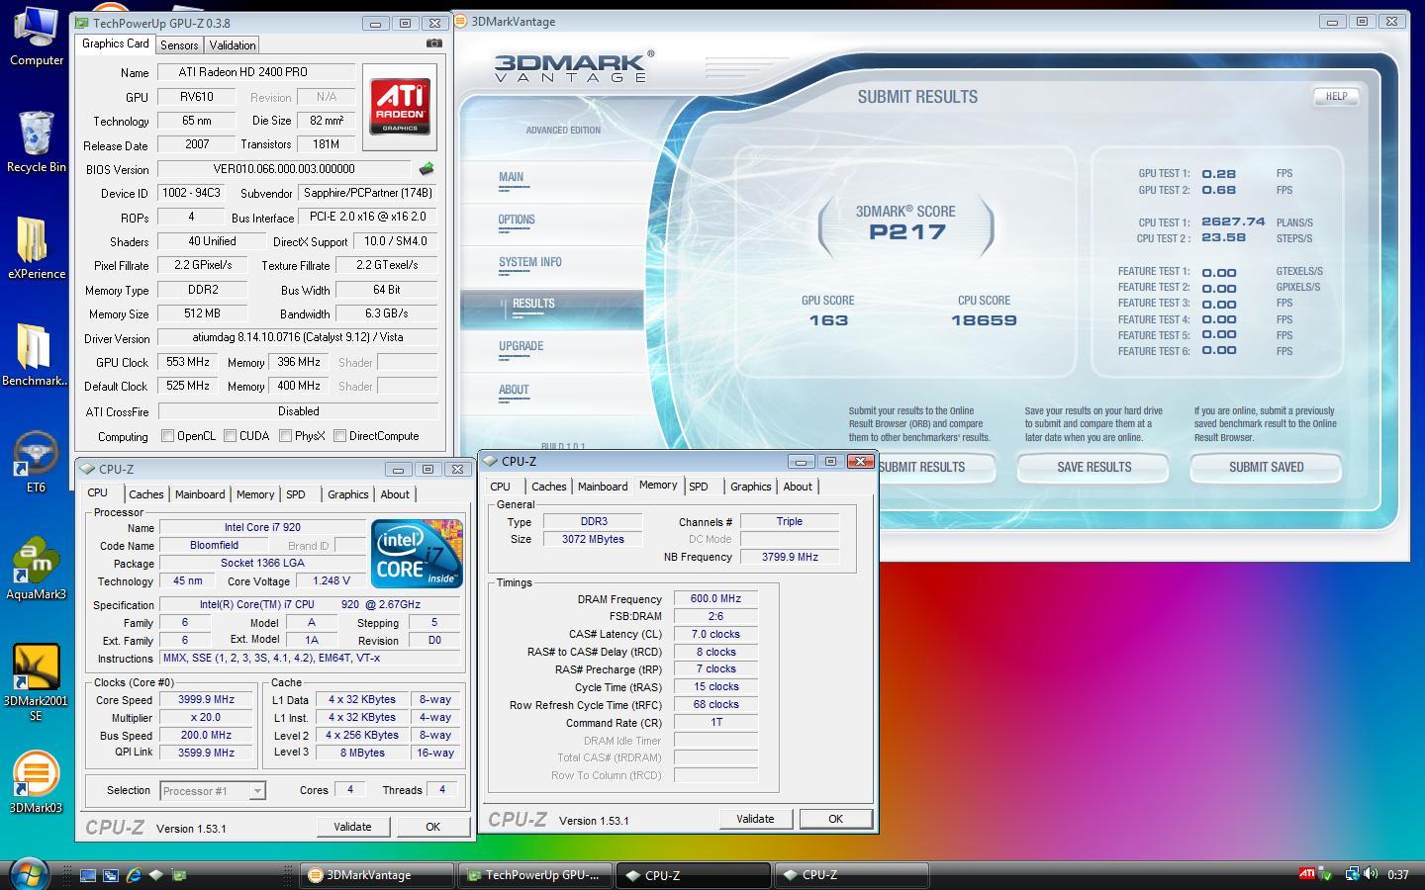
Task: Click the ATI tray icon
Action: (1307, 874)
